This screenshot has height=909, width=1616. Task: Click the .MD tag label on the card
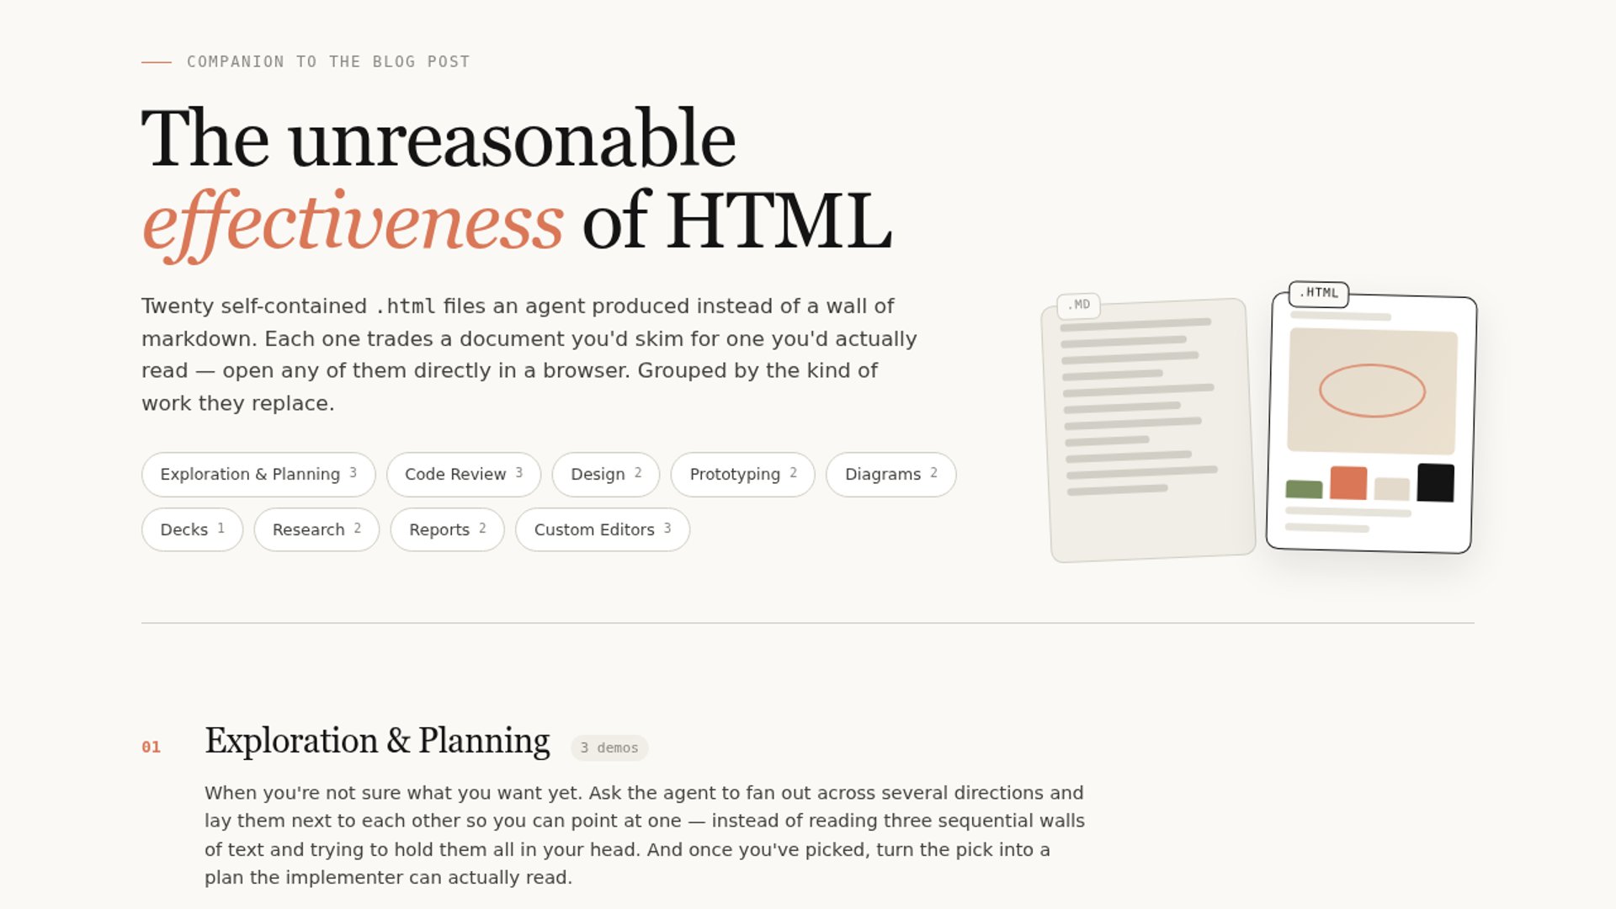coord(1079,306)
